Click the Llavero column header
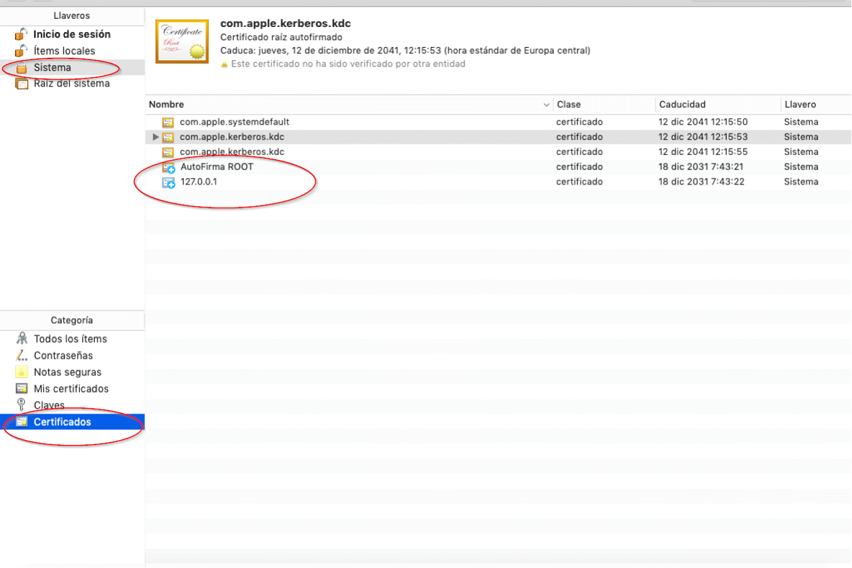 (x=800, y=105)
